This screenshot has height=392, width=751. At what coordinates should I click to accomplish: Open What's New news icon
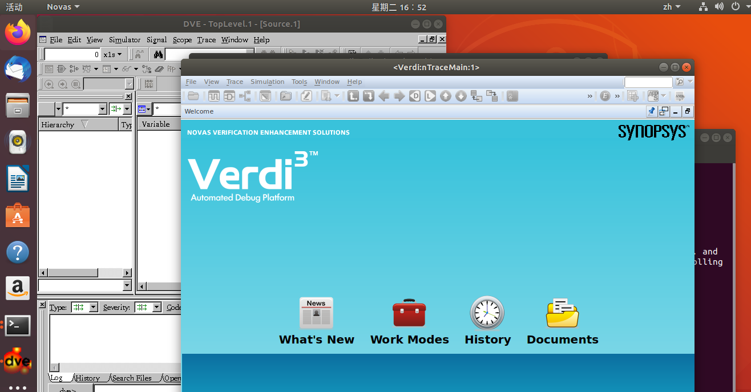tap(316, 313)
